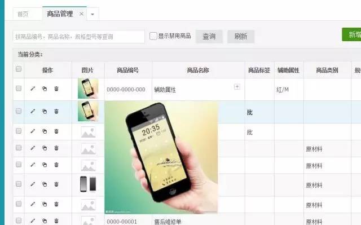The width and height of the screenshot is (361, 225).
Task: Delete the 售后维修单 product row
Action: (x=56, y=221)
